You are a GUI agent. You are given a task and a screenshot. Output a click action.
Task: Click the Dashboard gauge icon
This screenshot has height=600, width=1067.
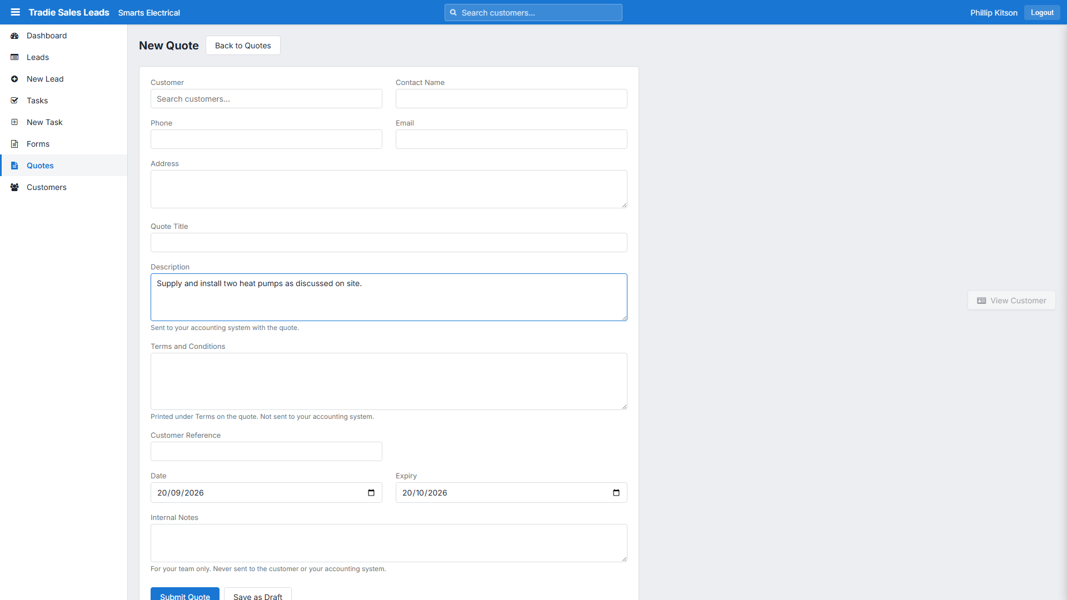pyautogui.click(x=14, y=36)
